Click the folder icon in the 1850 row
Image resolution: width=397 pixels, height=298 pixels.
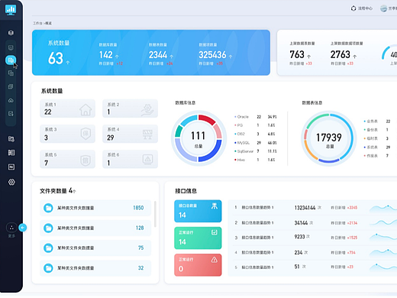click(48, 208)
